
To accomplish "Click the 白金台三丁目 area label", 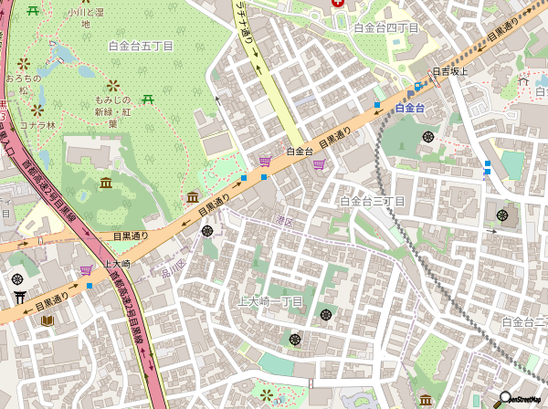I will pos(373,201).
